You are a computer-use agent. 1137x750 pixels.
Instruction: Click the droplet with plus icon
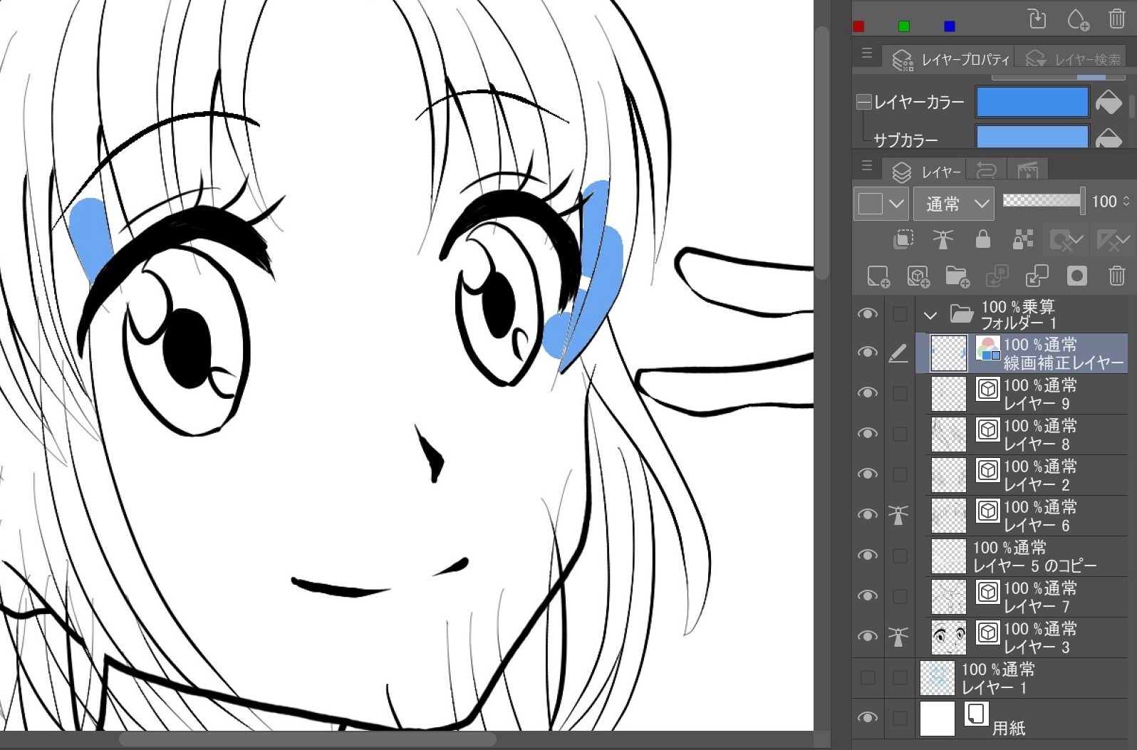tap(1077, 19)
